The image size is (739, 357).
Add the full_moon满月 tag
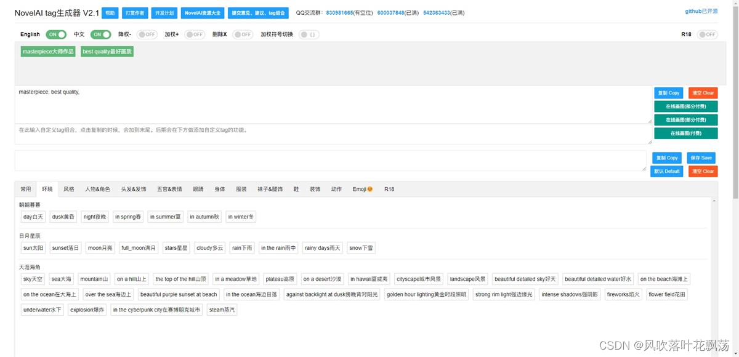[x=139, y=248]
